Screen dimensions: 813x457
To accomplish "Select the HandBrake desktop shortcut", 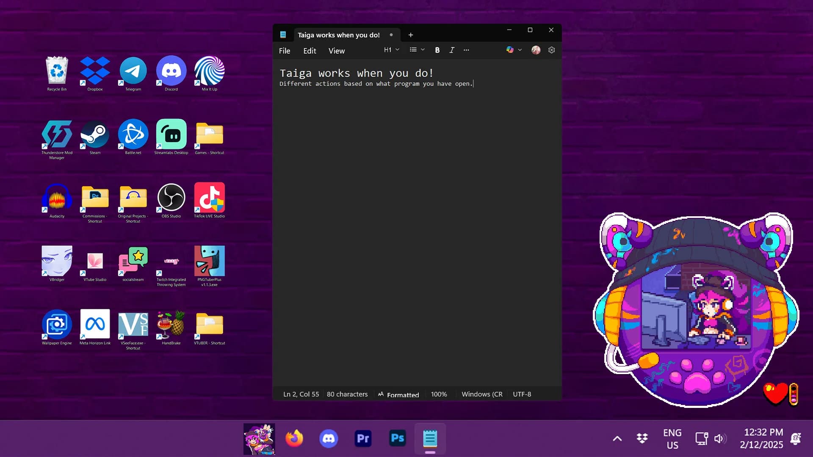I will click(171, 328).
